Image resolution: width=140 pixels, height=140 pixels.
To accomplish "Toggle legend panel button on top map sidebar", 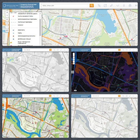I will point(7,31).
